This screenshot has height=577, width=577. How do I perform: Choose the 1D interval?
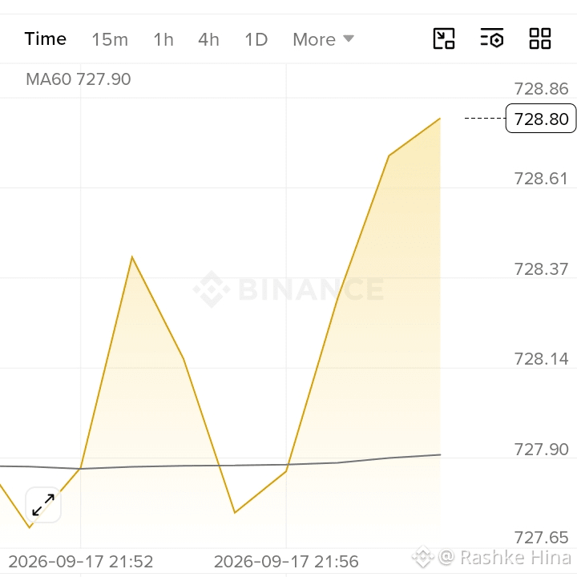pos(256,39)
